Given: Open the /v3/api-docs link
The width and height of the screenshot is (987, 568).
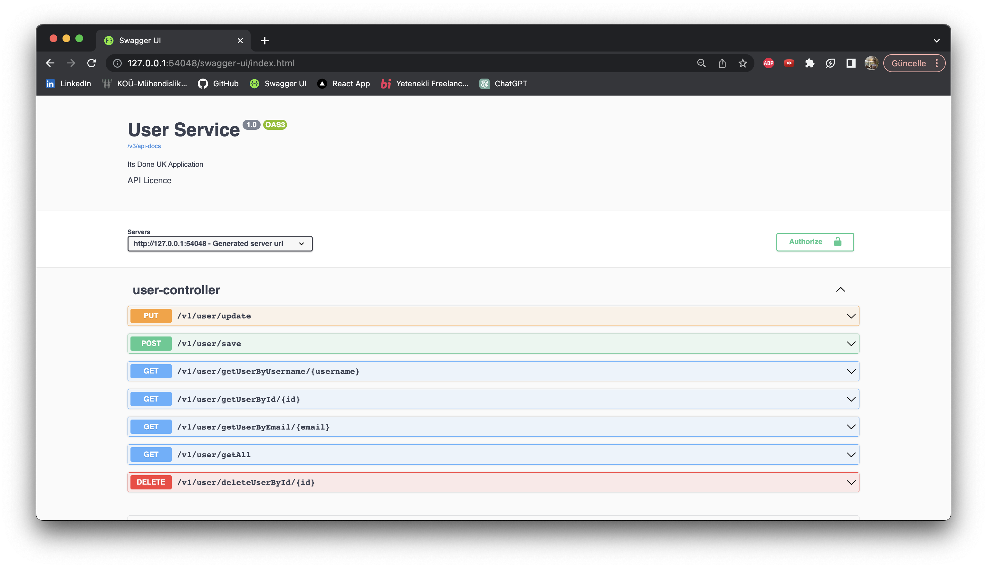Looking at the screenshot, I should (144, 146).
